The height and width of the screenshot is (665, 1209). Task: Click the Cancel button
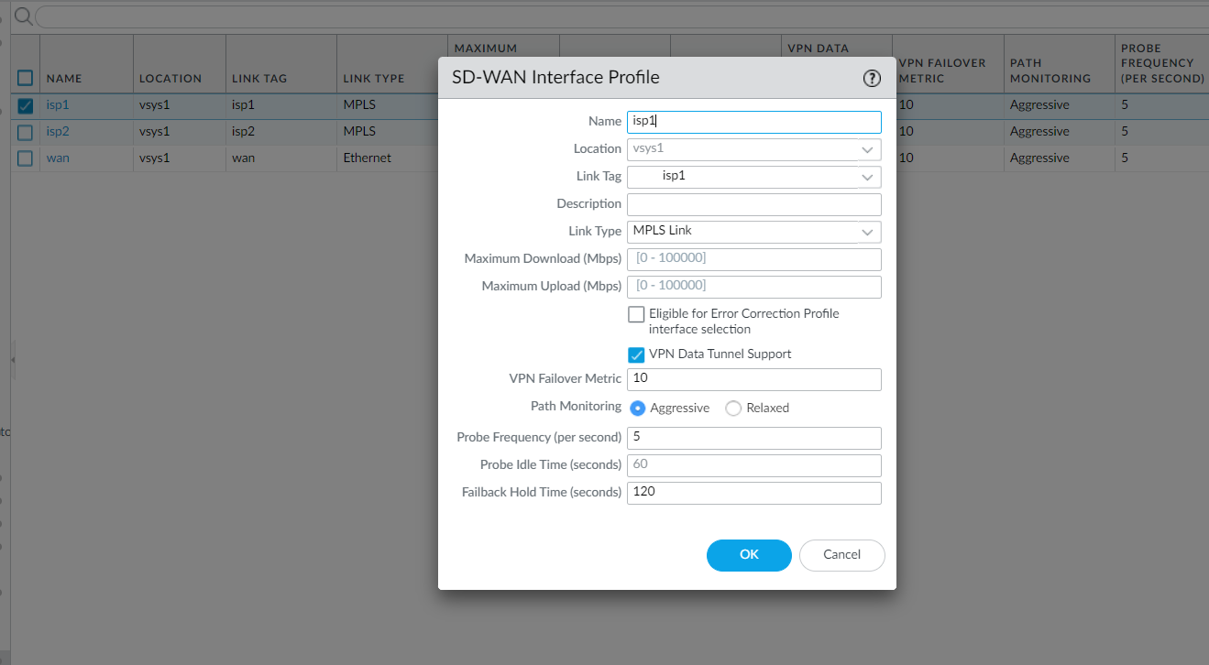pos(841,555)
